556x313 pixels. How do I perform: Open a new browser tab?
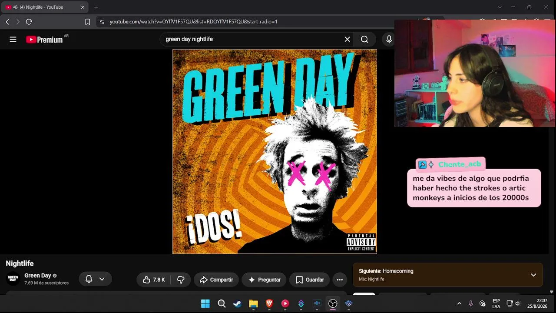(96, 7)
